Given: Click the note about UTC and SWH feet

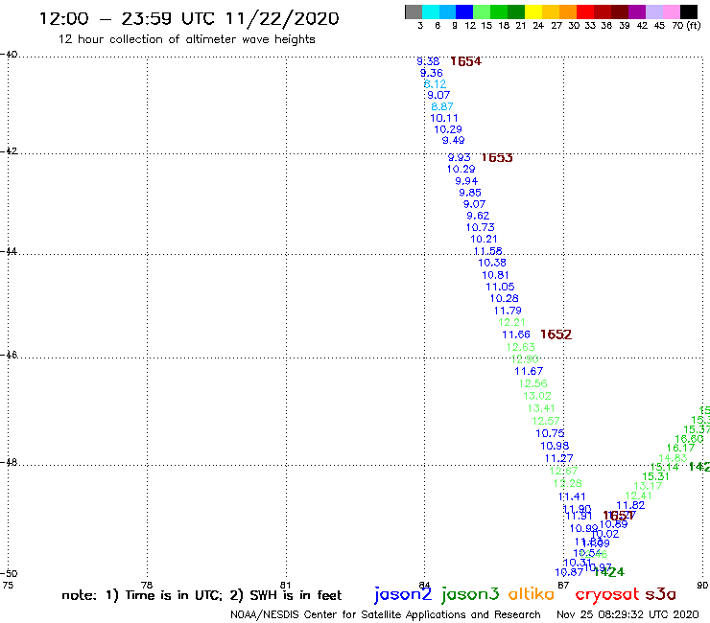Looking at the screenshot, I should point(201,595).
